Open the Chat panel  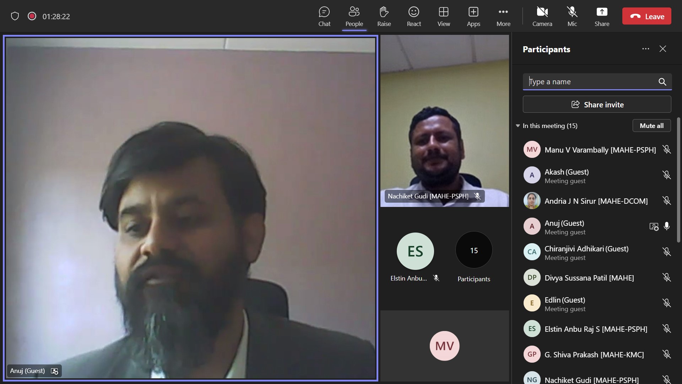324,16
